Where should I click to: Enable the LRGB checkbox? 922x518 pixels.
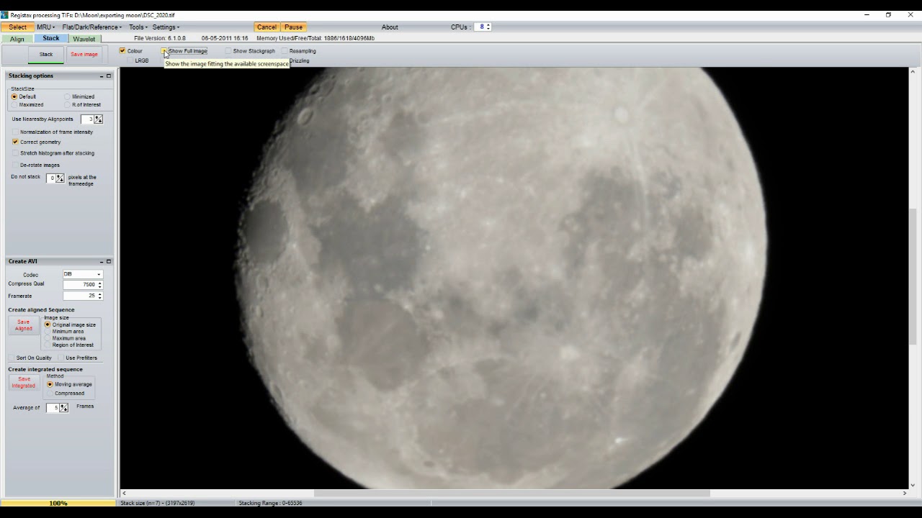[130, 61]
